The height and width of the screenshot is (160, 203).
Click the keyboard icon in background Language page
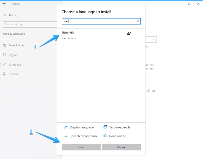pos(153,91)
